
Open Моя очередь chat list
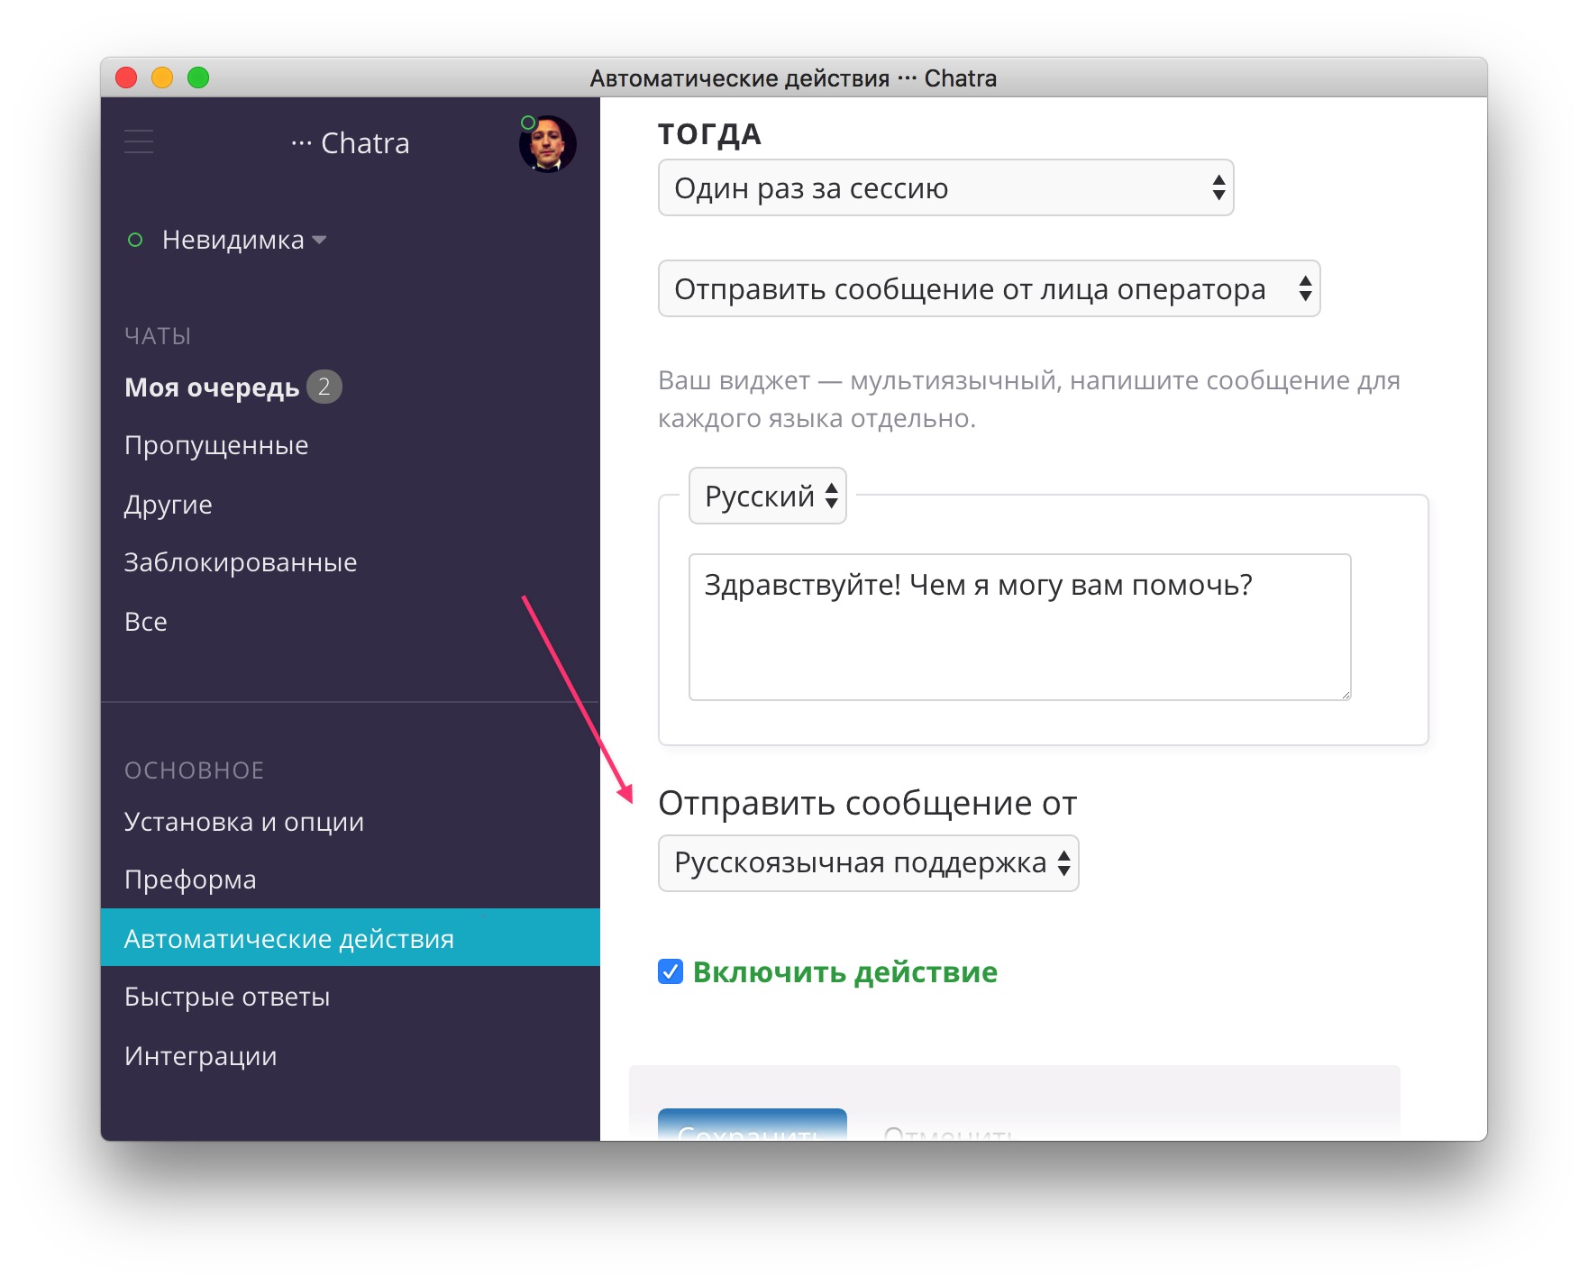coord(212,387)
